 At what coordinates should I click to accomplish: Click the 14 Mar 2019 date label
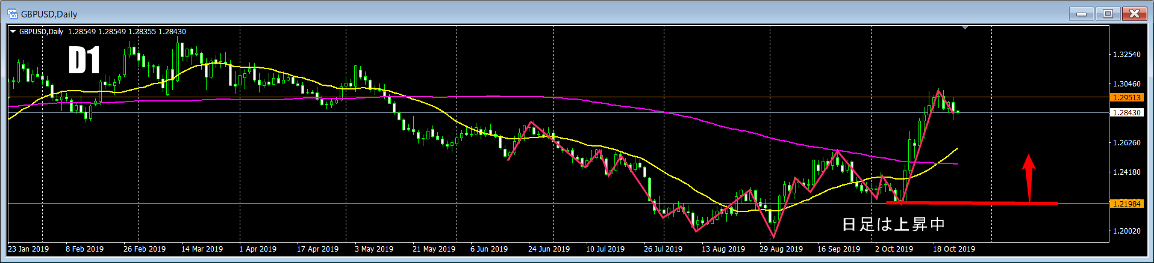pos(202,249)
